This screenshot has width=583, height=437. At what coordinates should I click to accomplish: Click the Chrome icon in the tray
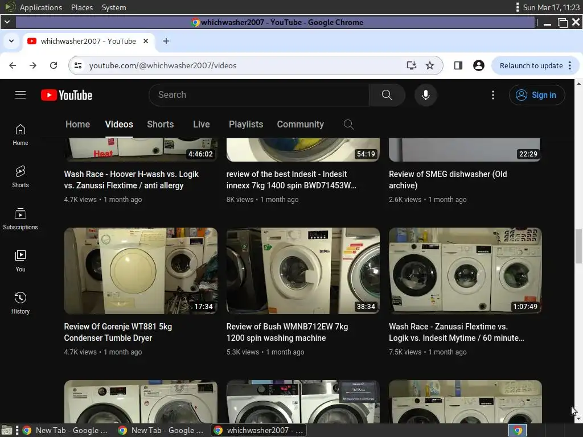click(518, 430)
